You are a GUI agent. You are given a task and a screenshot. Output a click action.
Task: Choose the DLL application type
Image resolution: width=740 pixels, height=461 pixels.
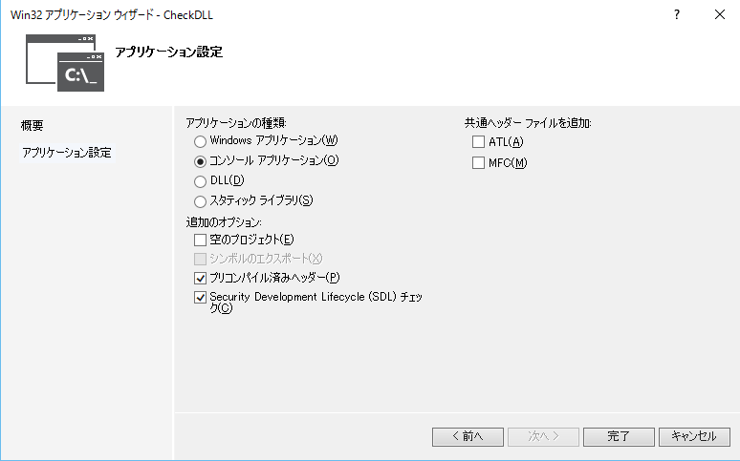[x=200, y=181]
